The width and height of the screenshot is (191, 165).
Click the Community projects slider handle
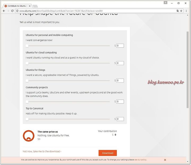click(x=27, y=102)
